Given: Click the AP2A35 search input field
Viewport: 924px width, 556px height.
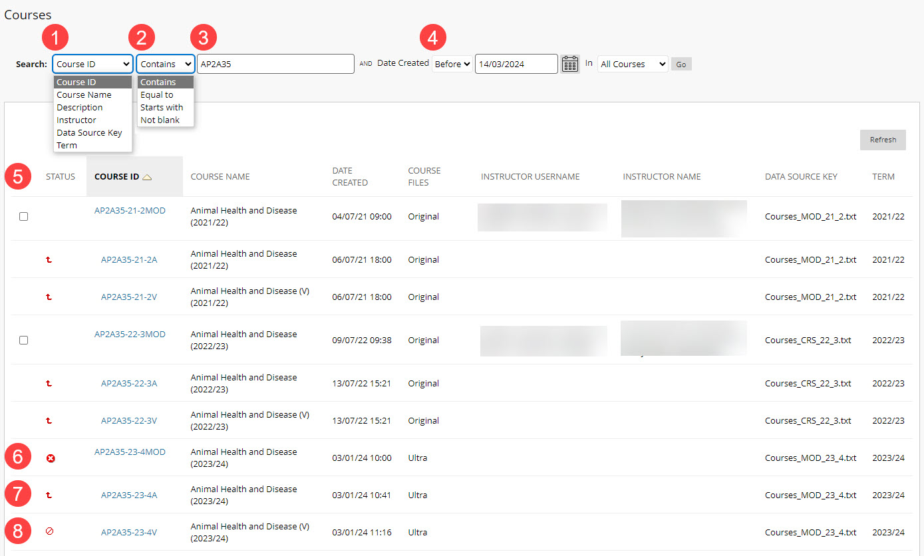Looking at the screenshot, I should [275, 64].
